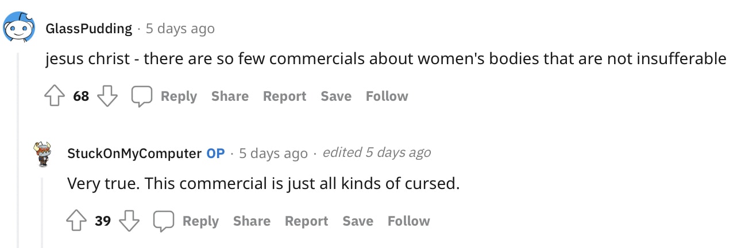Follow StuckOnMyComputer's reply thread
Viewport: 741px width, 248px height.
408,221
